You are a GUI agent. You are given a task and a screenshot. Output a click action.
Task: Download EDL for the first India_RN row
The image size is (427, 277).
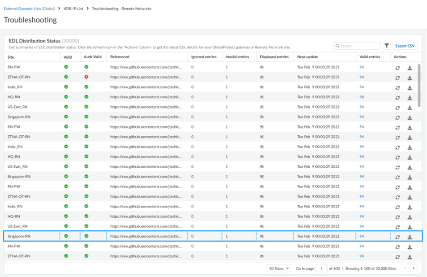point(409,88)
